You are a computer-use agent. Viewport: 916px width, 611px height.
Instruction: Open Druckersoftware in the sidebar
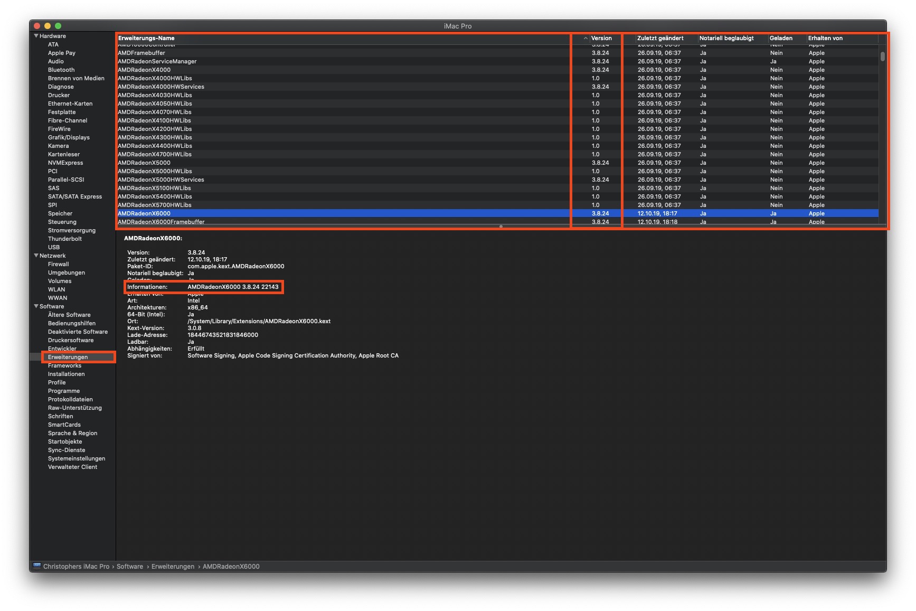pos(71,340)
